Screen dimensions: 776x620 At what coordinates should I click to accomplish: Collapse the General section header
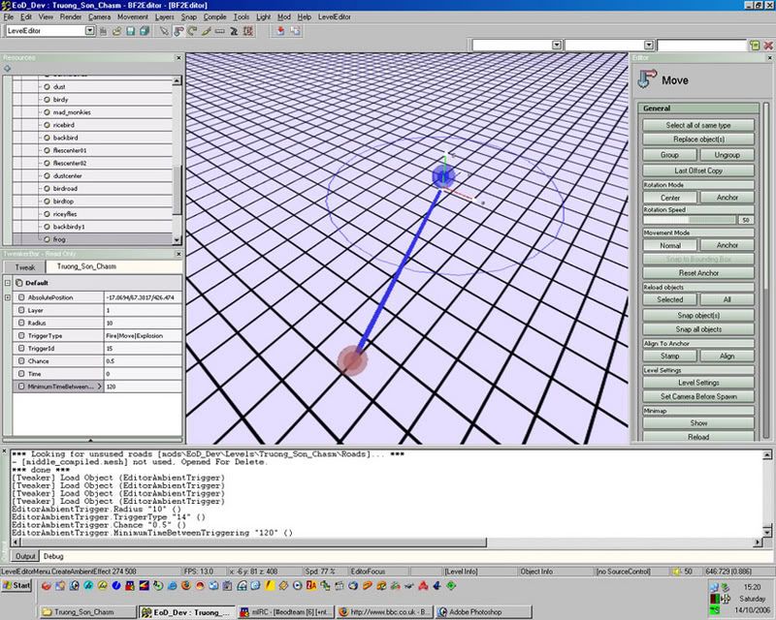click(x=698, y=108)
